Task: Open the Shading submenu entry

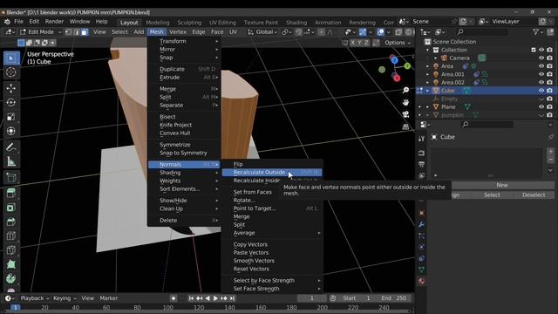Action: [x=184, y=173]
